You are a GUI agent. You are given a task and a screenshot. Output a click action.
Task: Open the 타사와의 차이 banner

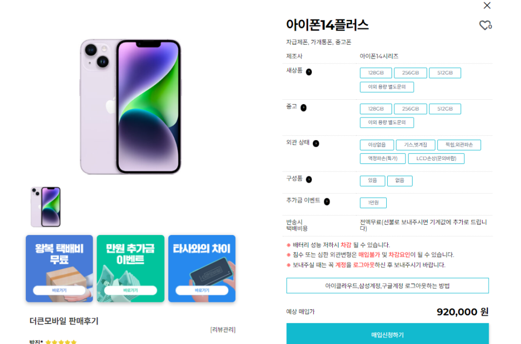point(202,269)
